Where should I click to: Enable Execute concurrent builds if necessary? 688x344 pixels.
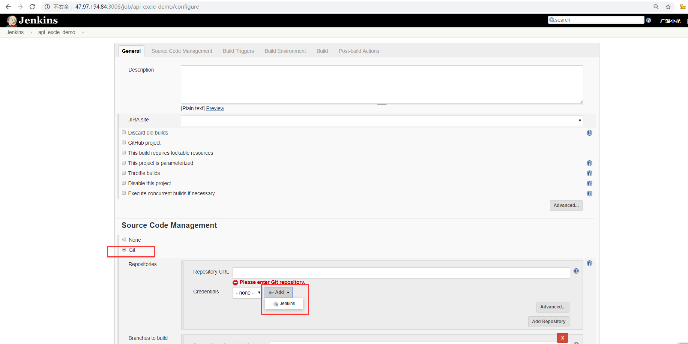(124, 193)
